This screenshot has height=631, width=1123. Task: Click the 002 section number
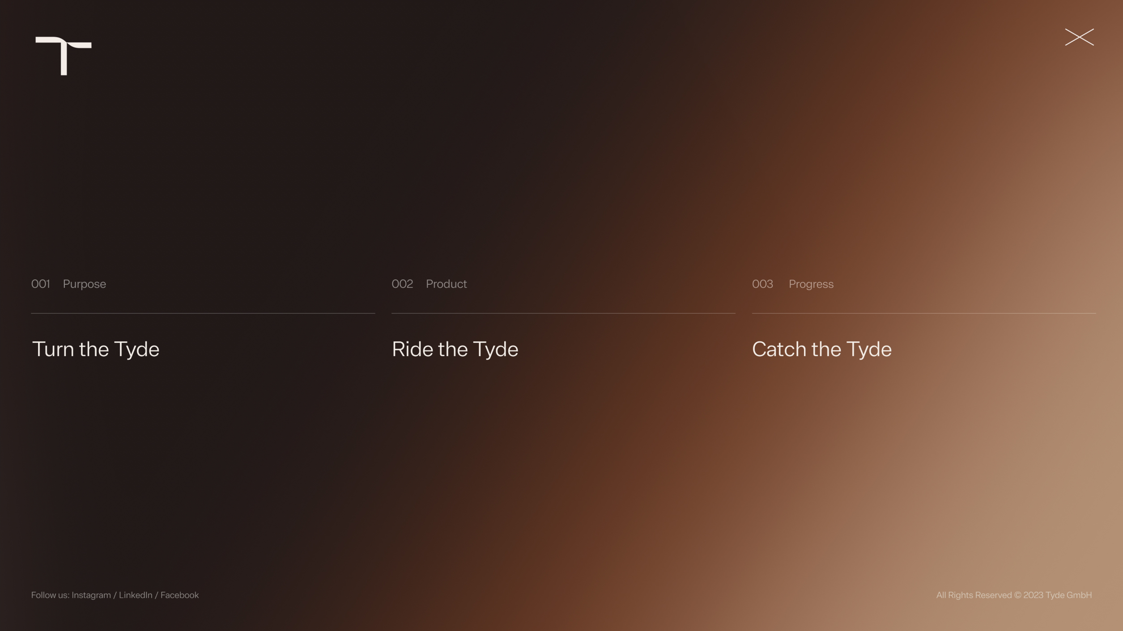coord(402,284)
